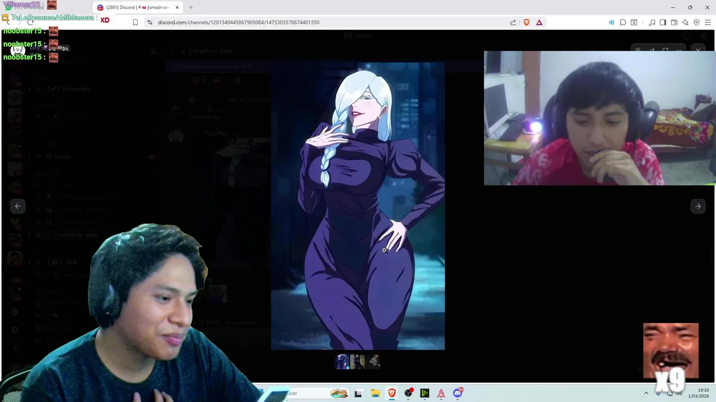Open the Brave VPN shield icon
Screen dimensions: 716x402
click(696, 22)
